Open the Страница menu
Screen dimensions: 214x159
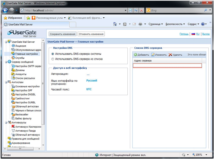[x=156, y=24]
